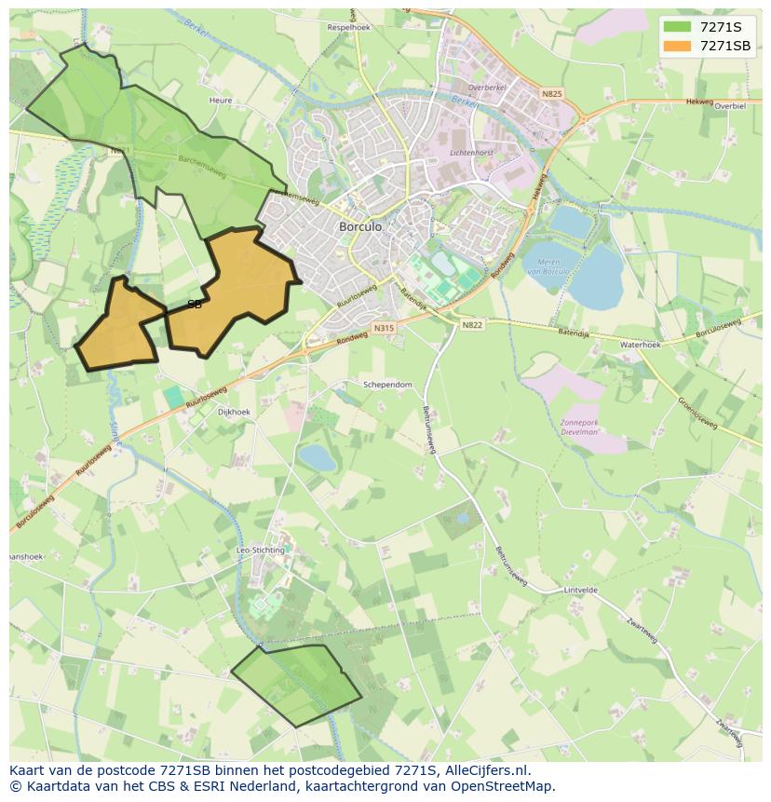The width and height of the screenshot is (771, 802).
Task: Click the N822 road shield
Action: [x=472, y=324]
